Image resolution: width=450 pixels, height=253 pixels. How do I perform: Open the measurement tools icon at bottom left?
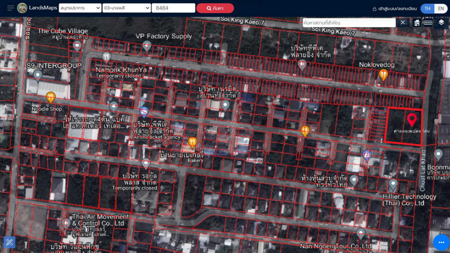10,242
